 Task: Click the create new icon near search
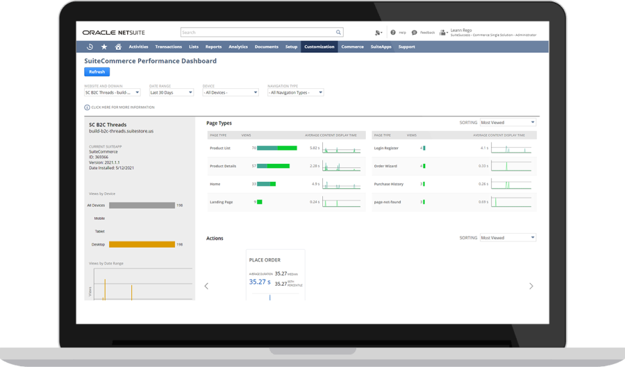click(x=378, y=33)
